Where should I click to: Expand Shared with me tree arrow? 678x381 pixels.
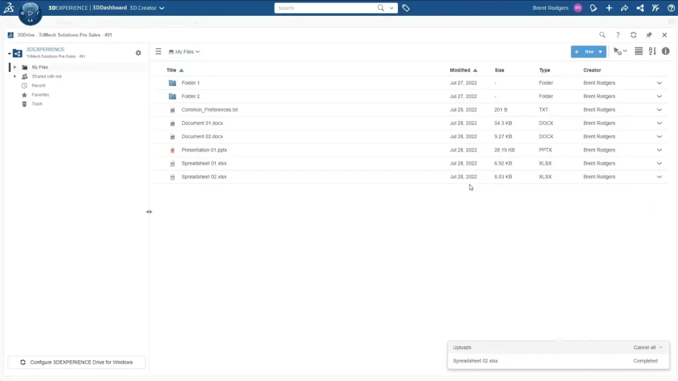(x=15, y=77)
